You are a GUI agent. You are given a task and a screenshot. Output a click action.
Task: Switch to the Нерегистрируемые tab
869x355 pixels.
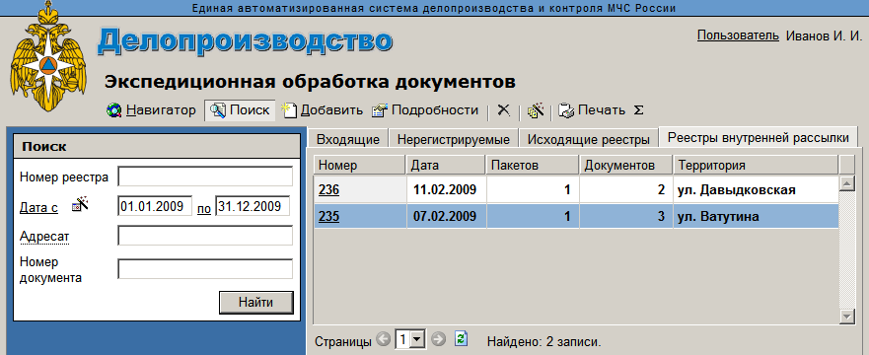[454, 139]
